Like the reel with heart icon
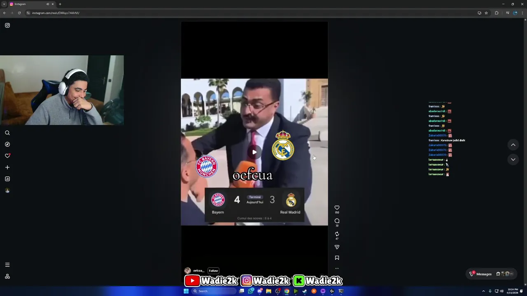The height and width of the screenshot is (296, 527). point(337,208)
